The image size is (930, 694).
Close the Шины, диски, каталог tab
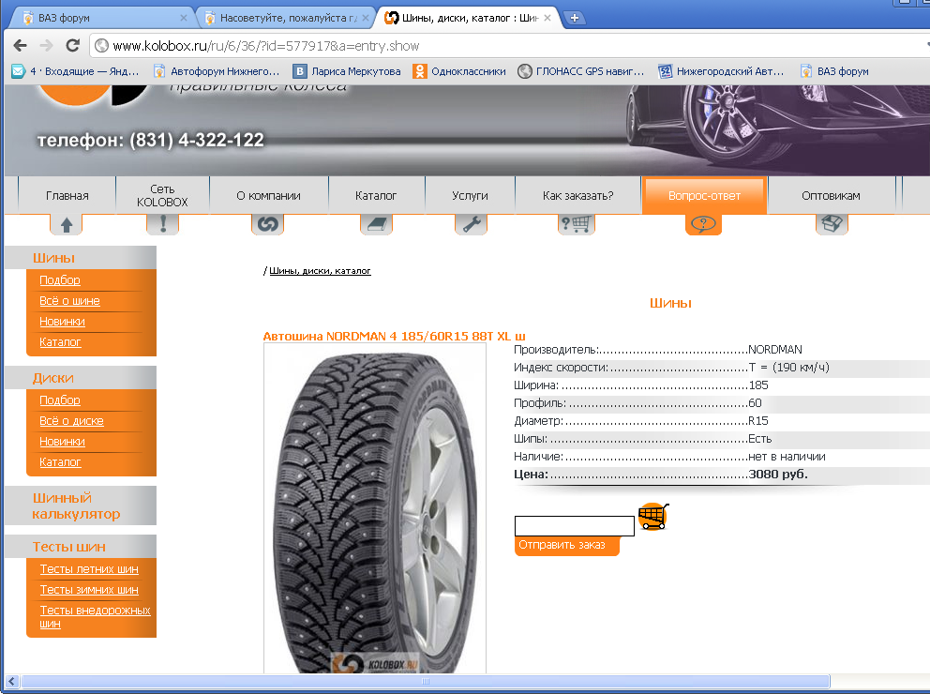pyautogui.click(x=547, y=18)
